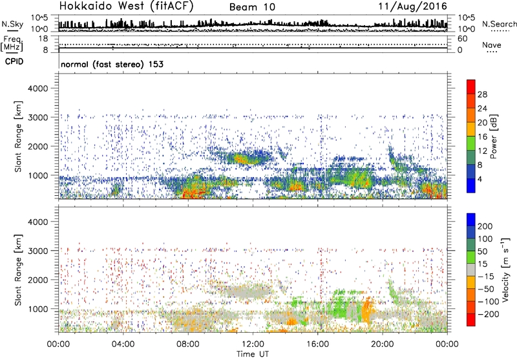517x358 pixels.
Task: Click the 'Nave' legend label
Action: click(x=492, y=45)
